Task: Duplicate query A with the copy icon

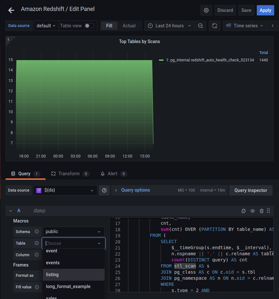Action: click(x=244, y=211)
